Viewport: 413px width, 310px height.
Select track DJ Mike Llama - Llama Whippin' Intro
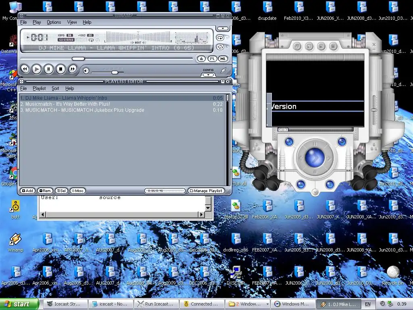122,98
